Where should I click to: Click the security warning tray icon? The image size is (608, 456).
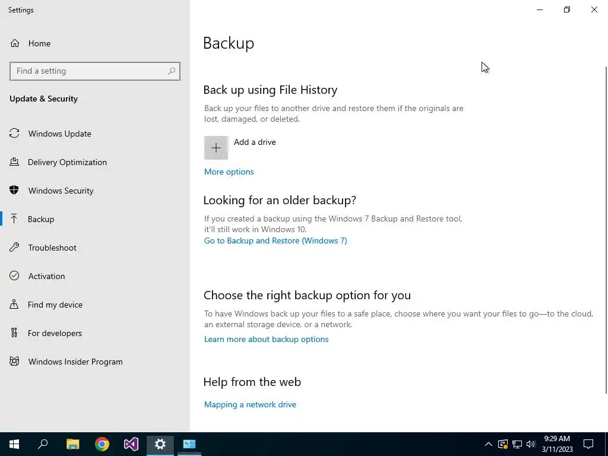pos(503,444)
